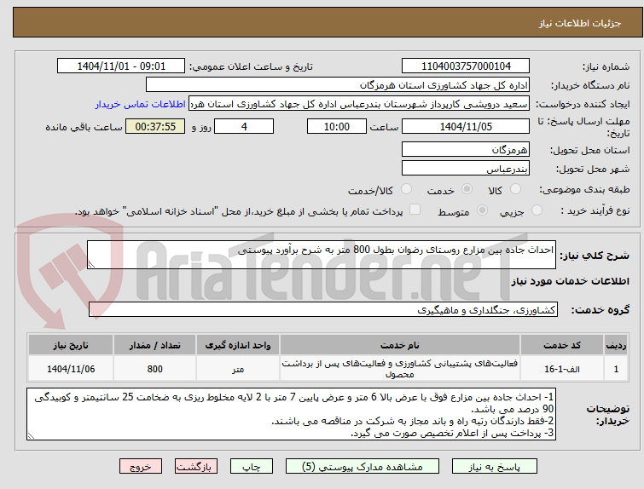
Task: Open مشاهده مدارک پیوستی (5) attachments
Action: (363, 467)
